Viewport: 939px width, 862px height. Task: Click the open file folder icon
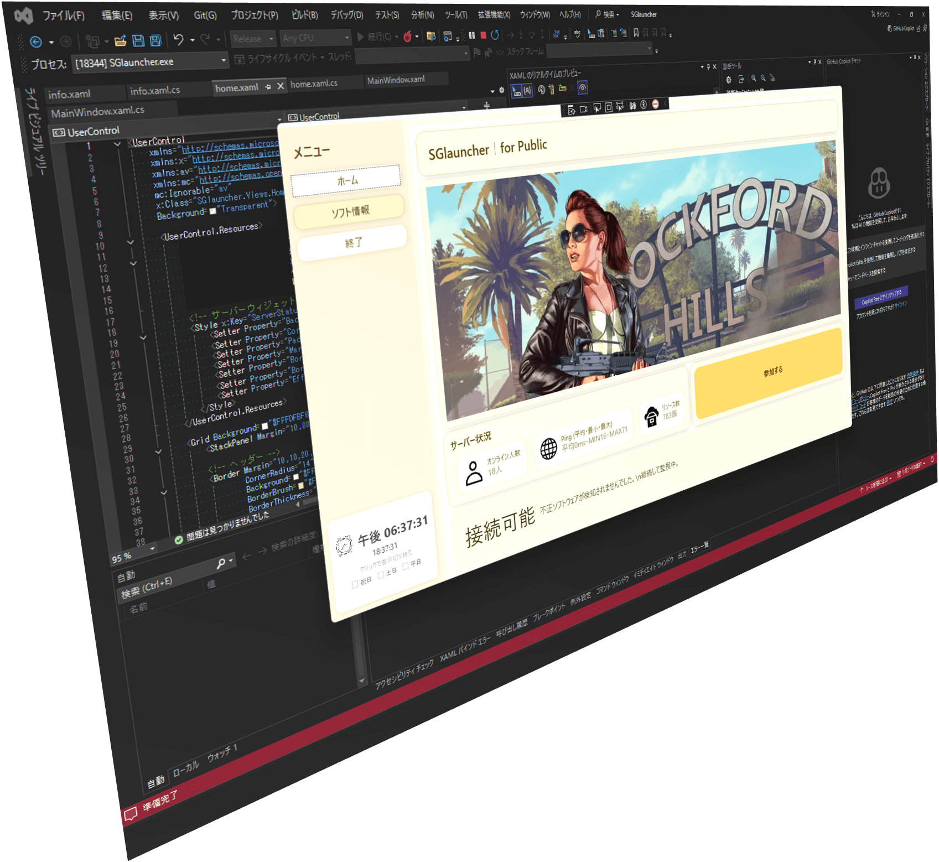point(120,40)
